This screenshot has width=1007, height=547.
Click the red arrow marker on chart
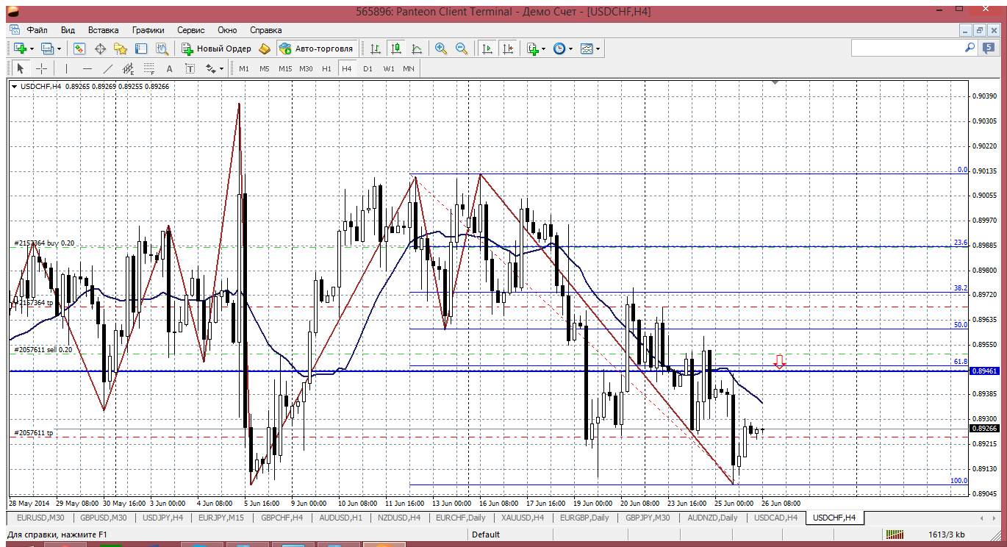[779, 361]
